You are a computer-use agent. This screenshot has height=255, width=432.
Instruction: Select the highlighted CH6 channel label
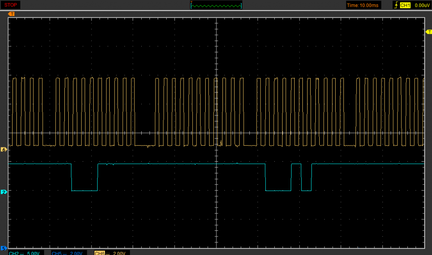(100, 253)
